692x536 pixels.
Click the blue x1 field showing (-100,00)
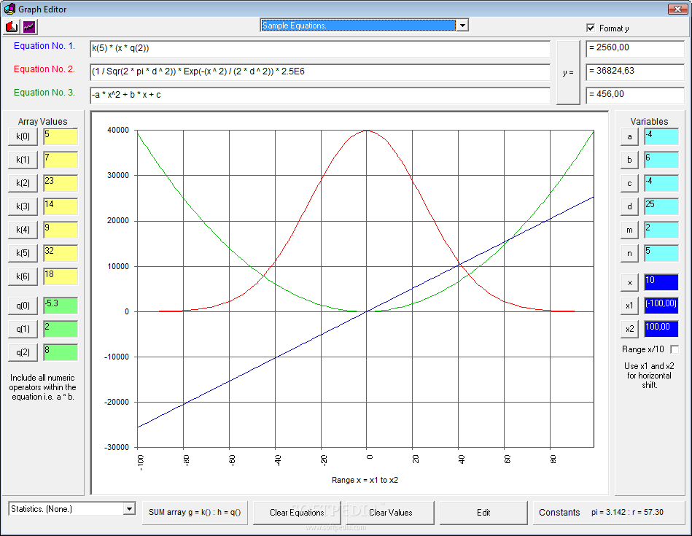point(661,306)
